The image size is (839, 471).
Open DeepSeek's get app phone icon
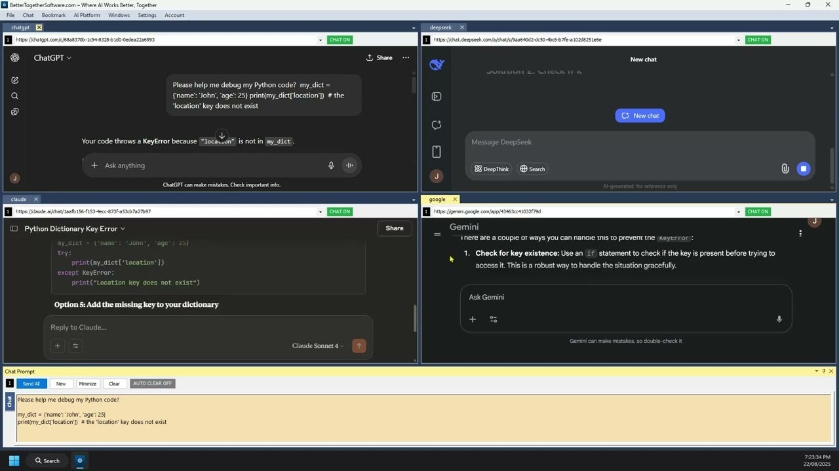[437, 151]
